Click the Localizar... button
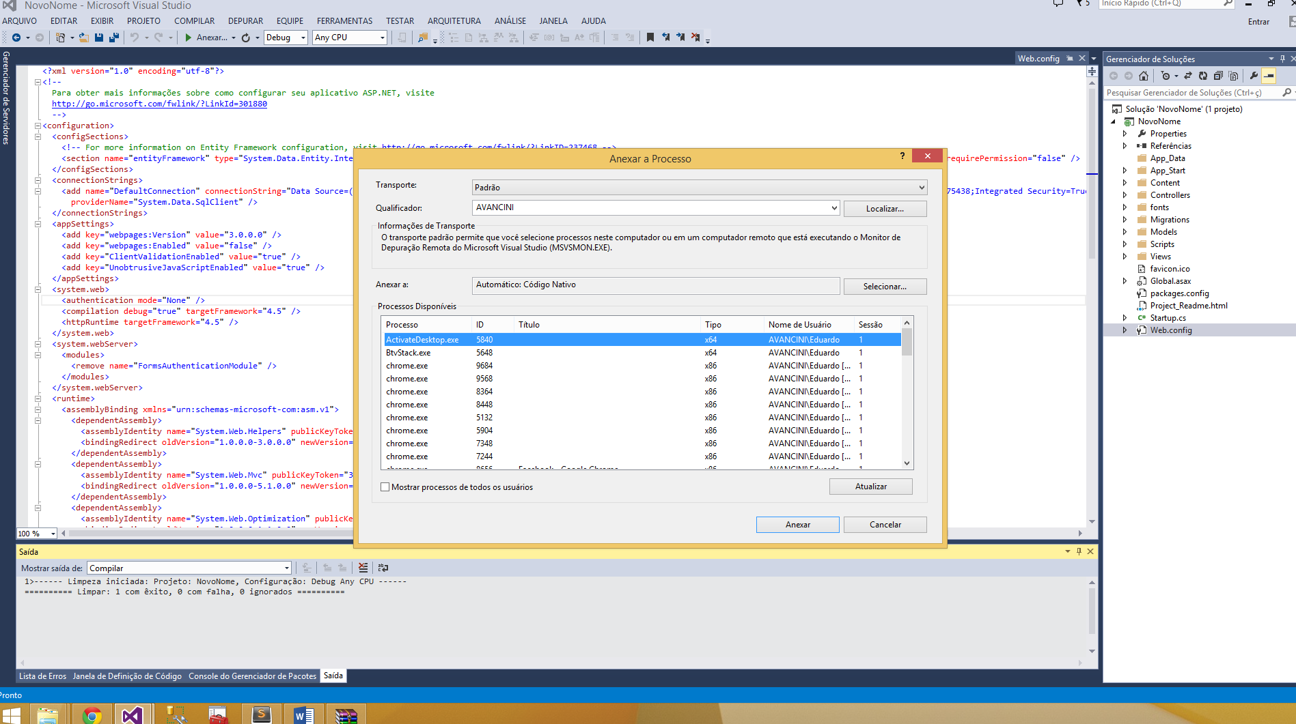The image size is (1296, 724). click(885, 209)
